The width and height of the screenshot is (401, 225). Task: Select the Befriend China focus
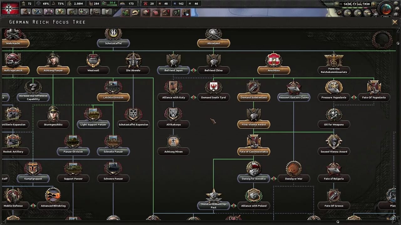point(214,70)
